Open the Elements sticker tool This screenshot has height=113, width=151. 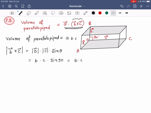coord(61,13)
